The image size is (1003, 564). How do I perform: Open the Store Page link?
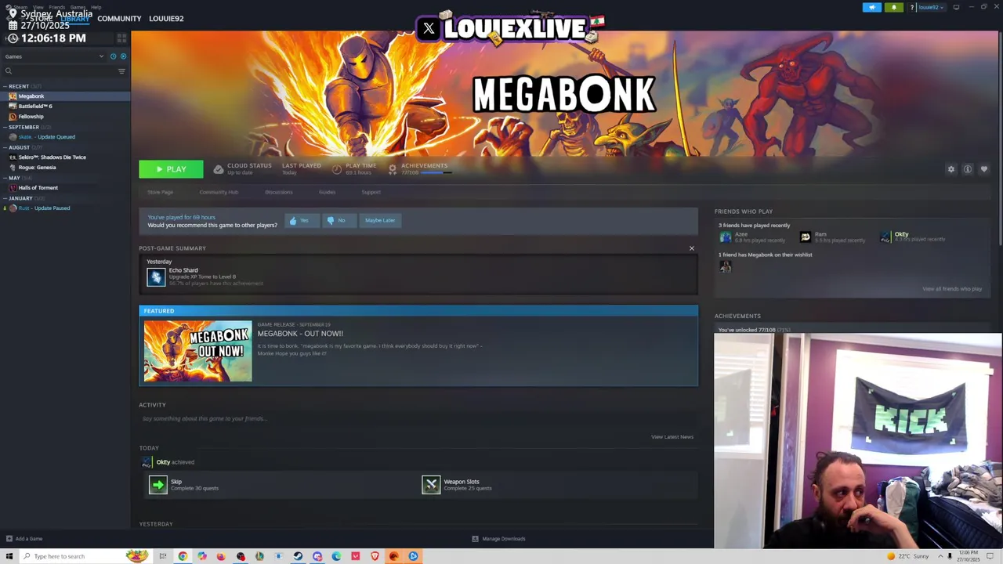point(160,192)
